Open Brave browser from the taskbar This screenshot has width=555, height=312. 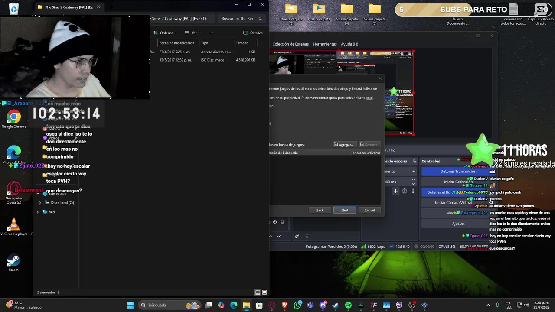pos(285,305)
